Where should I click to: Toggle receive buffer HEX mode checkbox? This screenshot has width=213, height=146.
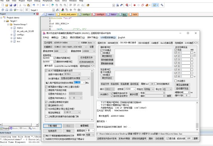pos(101,53)
